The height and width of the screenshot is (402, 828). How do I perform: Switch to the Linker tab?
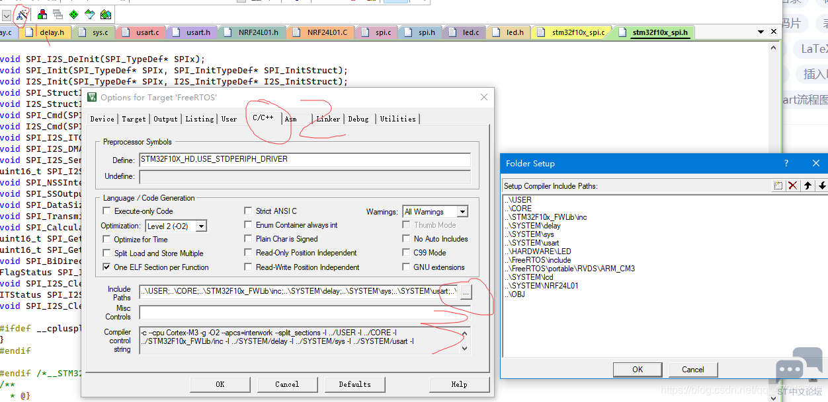(x=328, y=119)
